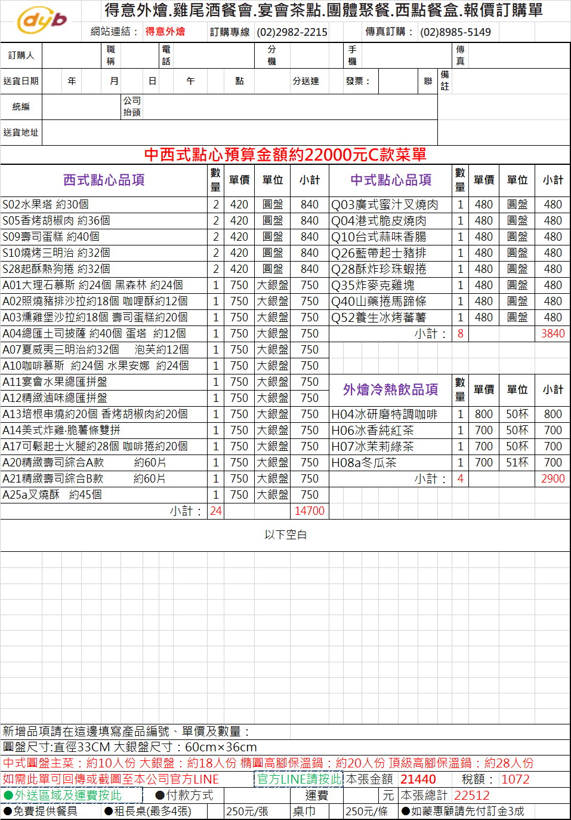Click the dyb logo
The image size is (571, 820).
click(41, 21)
